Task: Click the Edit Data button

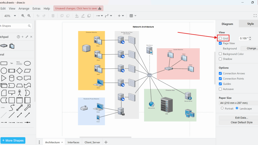Action: (x=238, y=118)
